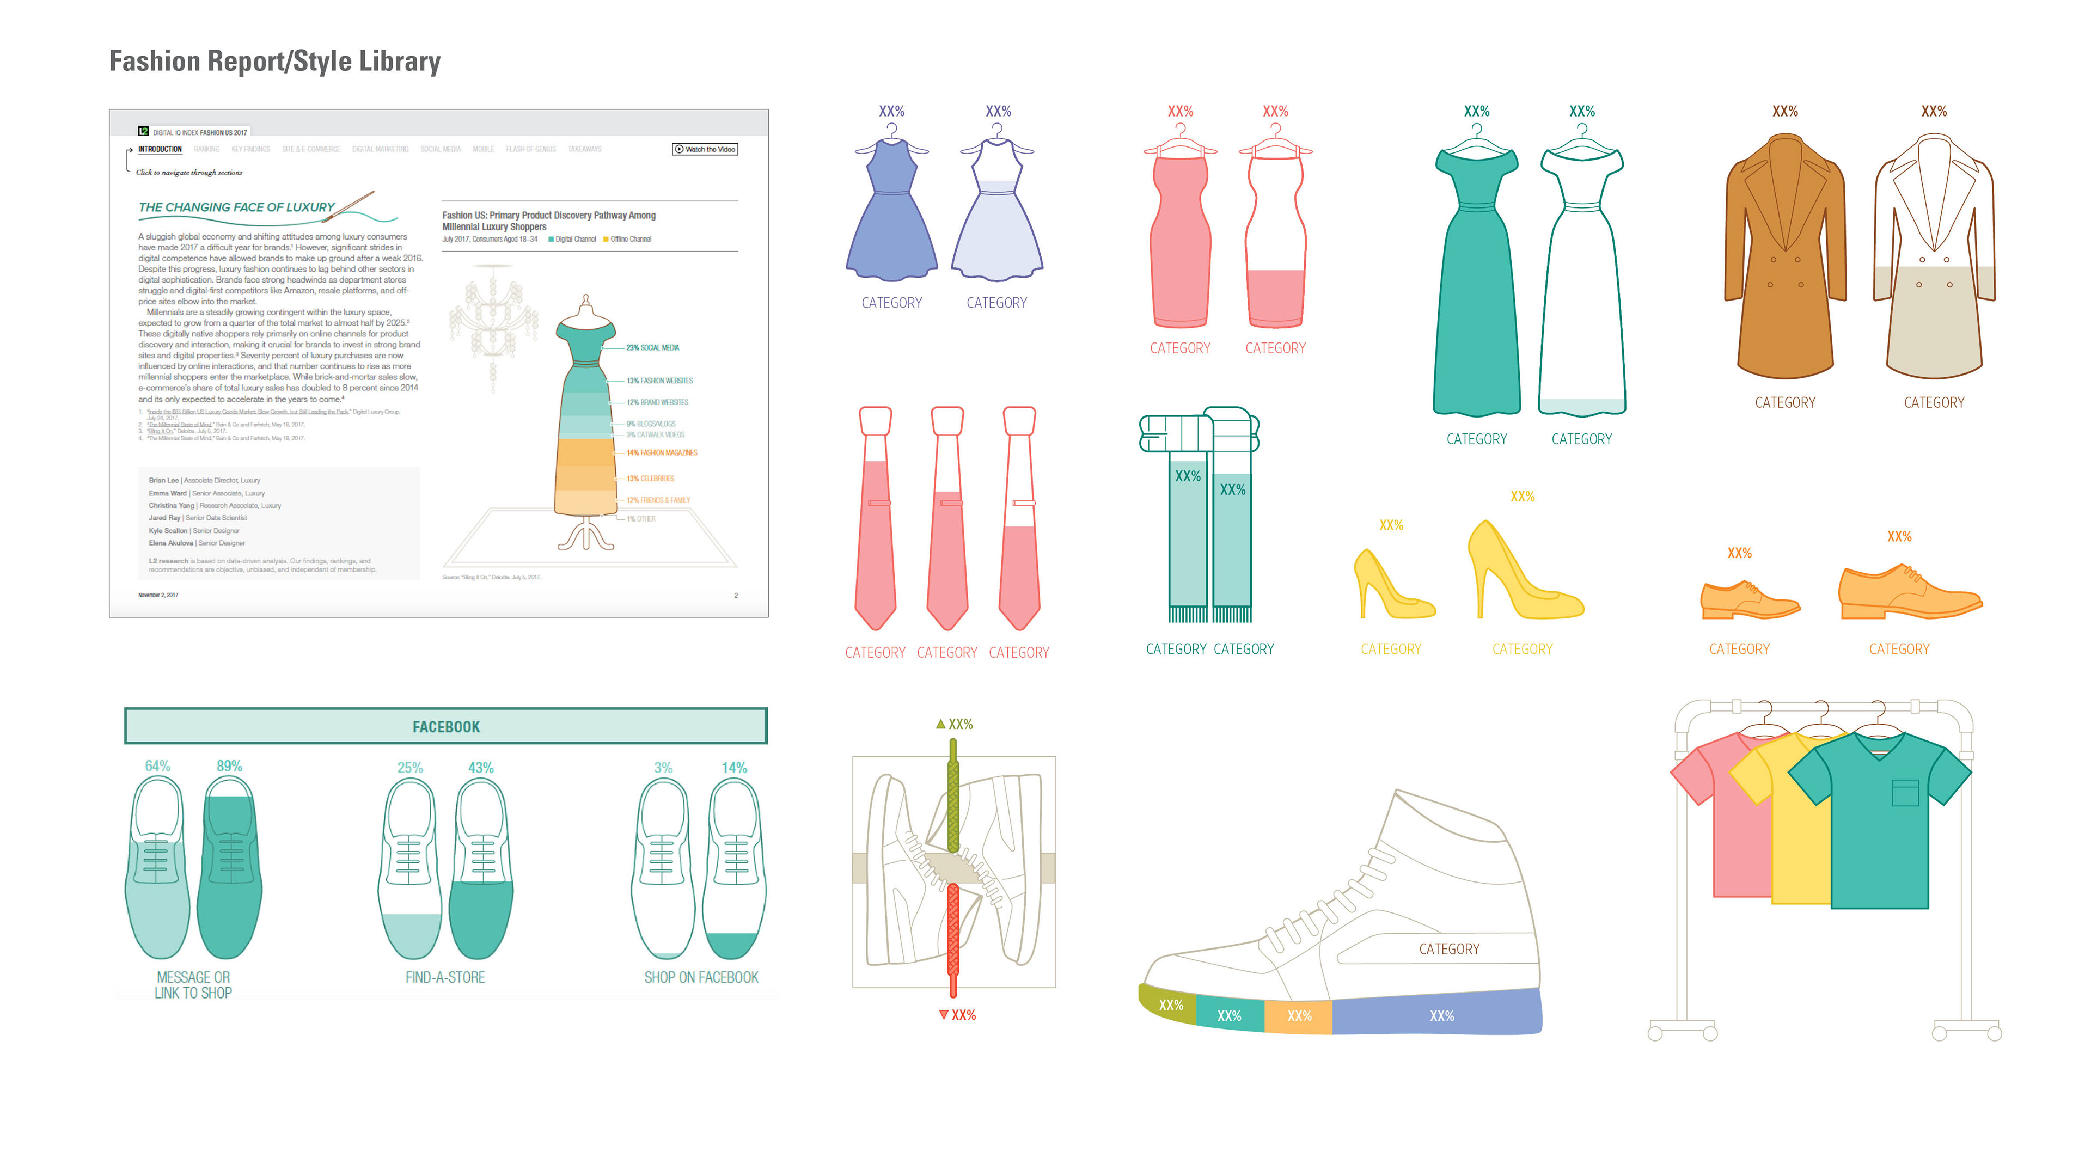Click the red shoelace down arrow marker
Viewport: 2091px width, 1176px height.
tap(943, 1015)
